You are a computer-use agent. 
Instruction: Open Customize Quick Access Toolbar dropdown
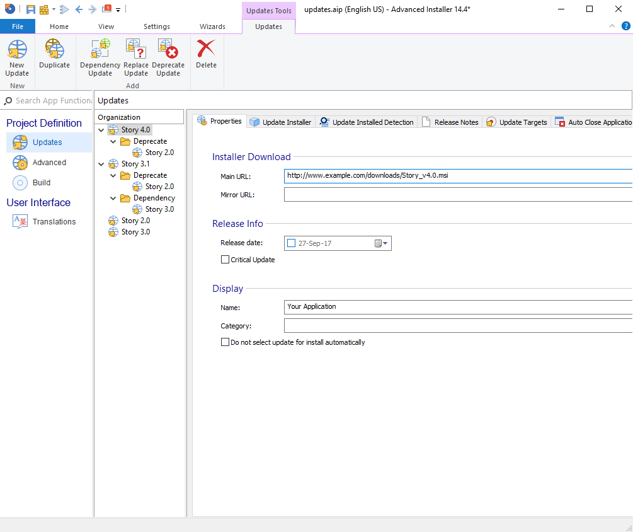(x=118, y=9)
